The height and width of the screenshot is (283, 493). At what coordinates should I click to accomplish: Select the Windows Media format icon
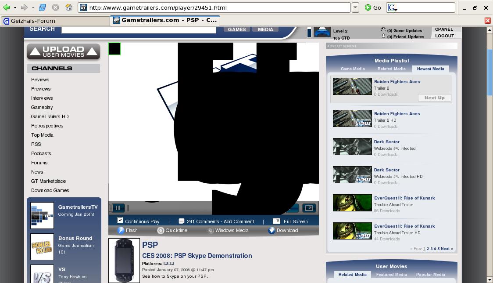click(210, 231)
